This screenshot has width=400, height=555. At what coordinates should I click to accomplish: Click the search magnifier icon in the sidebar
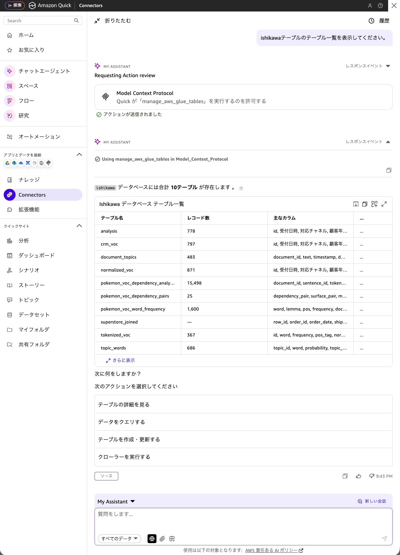76,20
